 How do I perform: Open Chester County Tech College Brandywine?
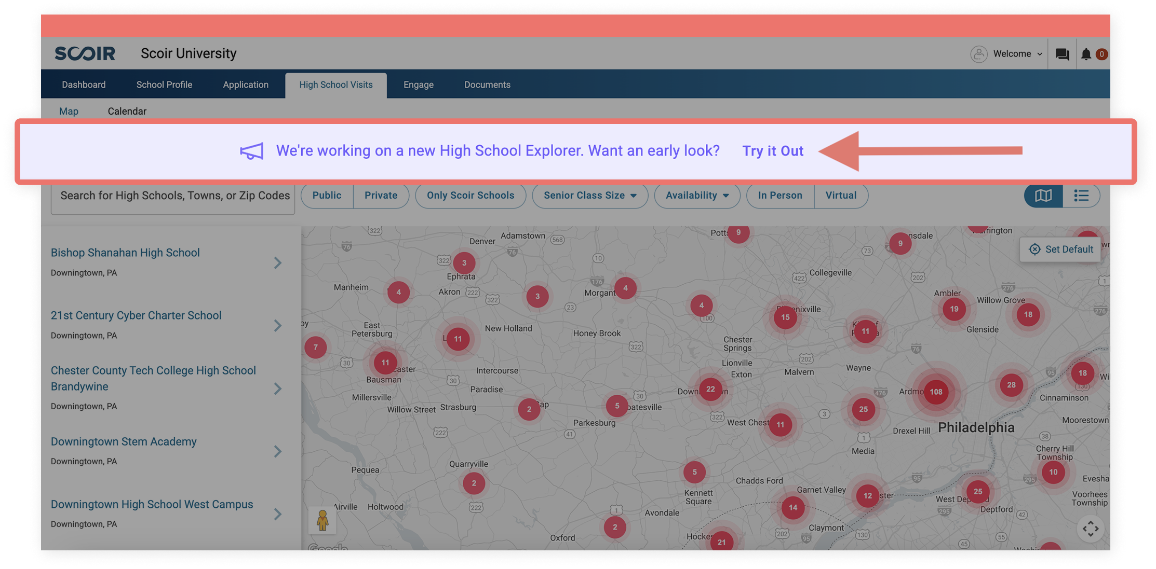154,379
